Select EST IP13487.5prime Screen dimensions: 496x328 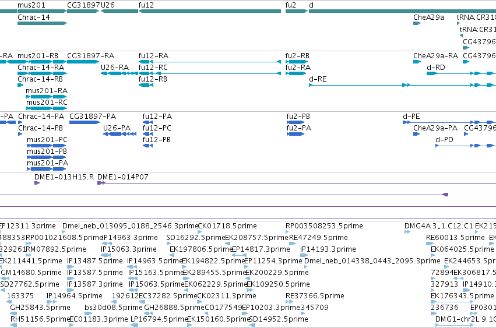tap(95, 261)
